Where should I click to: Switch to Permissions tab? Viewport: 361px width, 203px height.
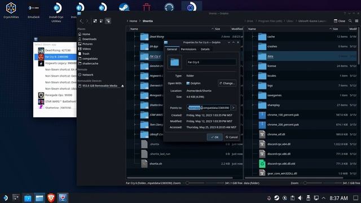[188, 49]
